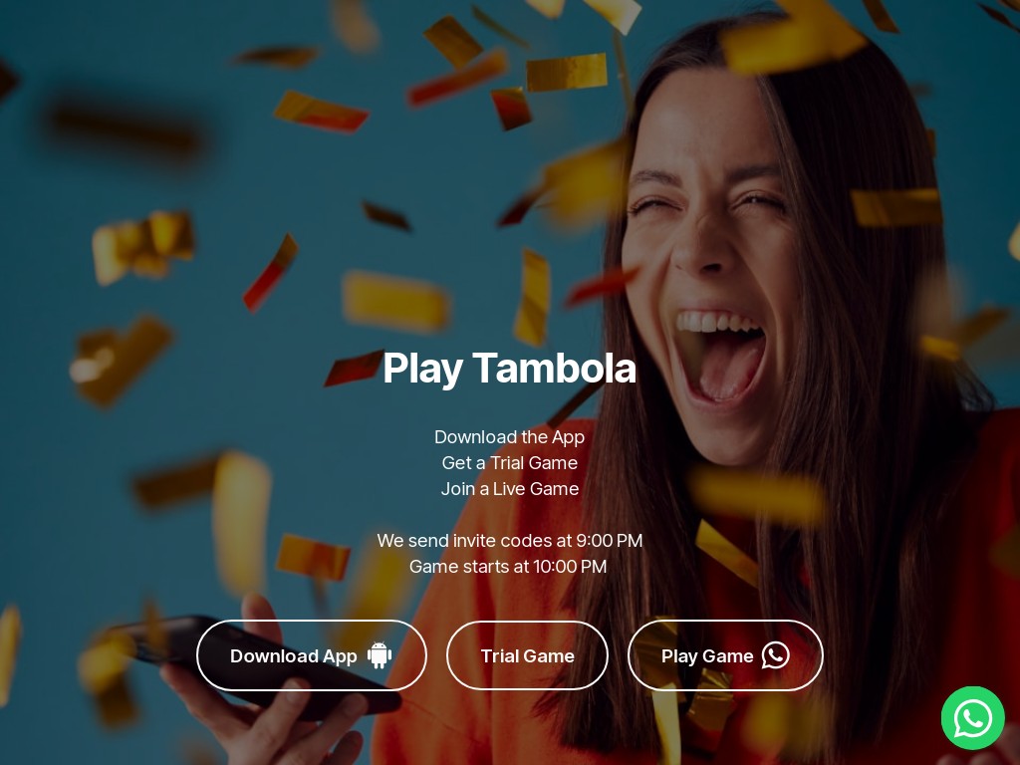
Task: Click the 'Download the App' text line
Action: coord(509,437)
